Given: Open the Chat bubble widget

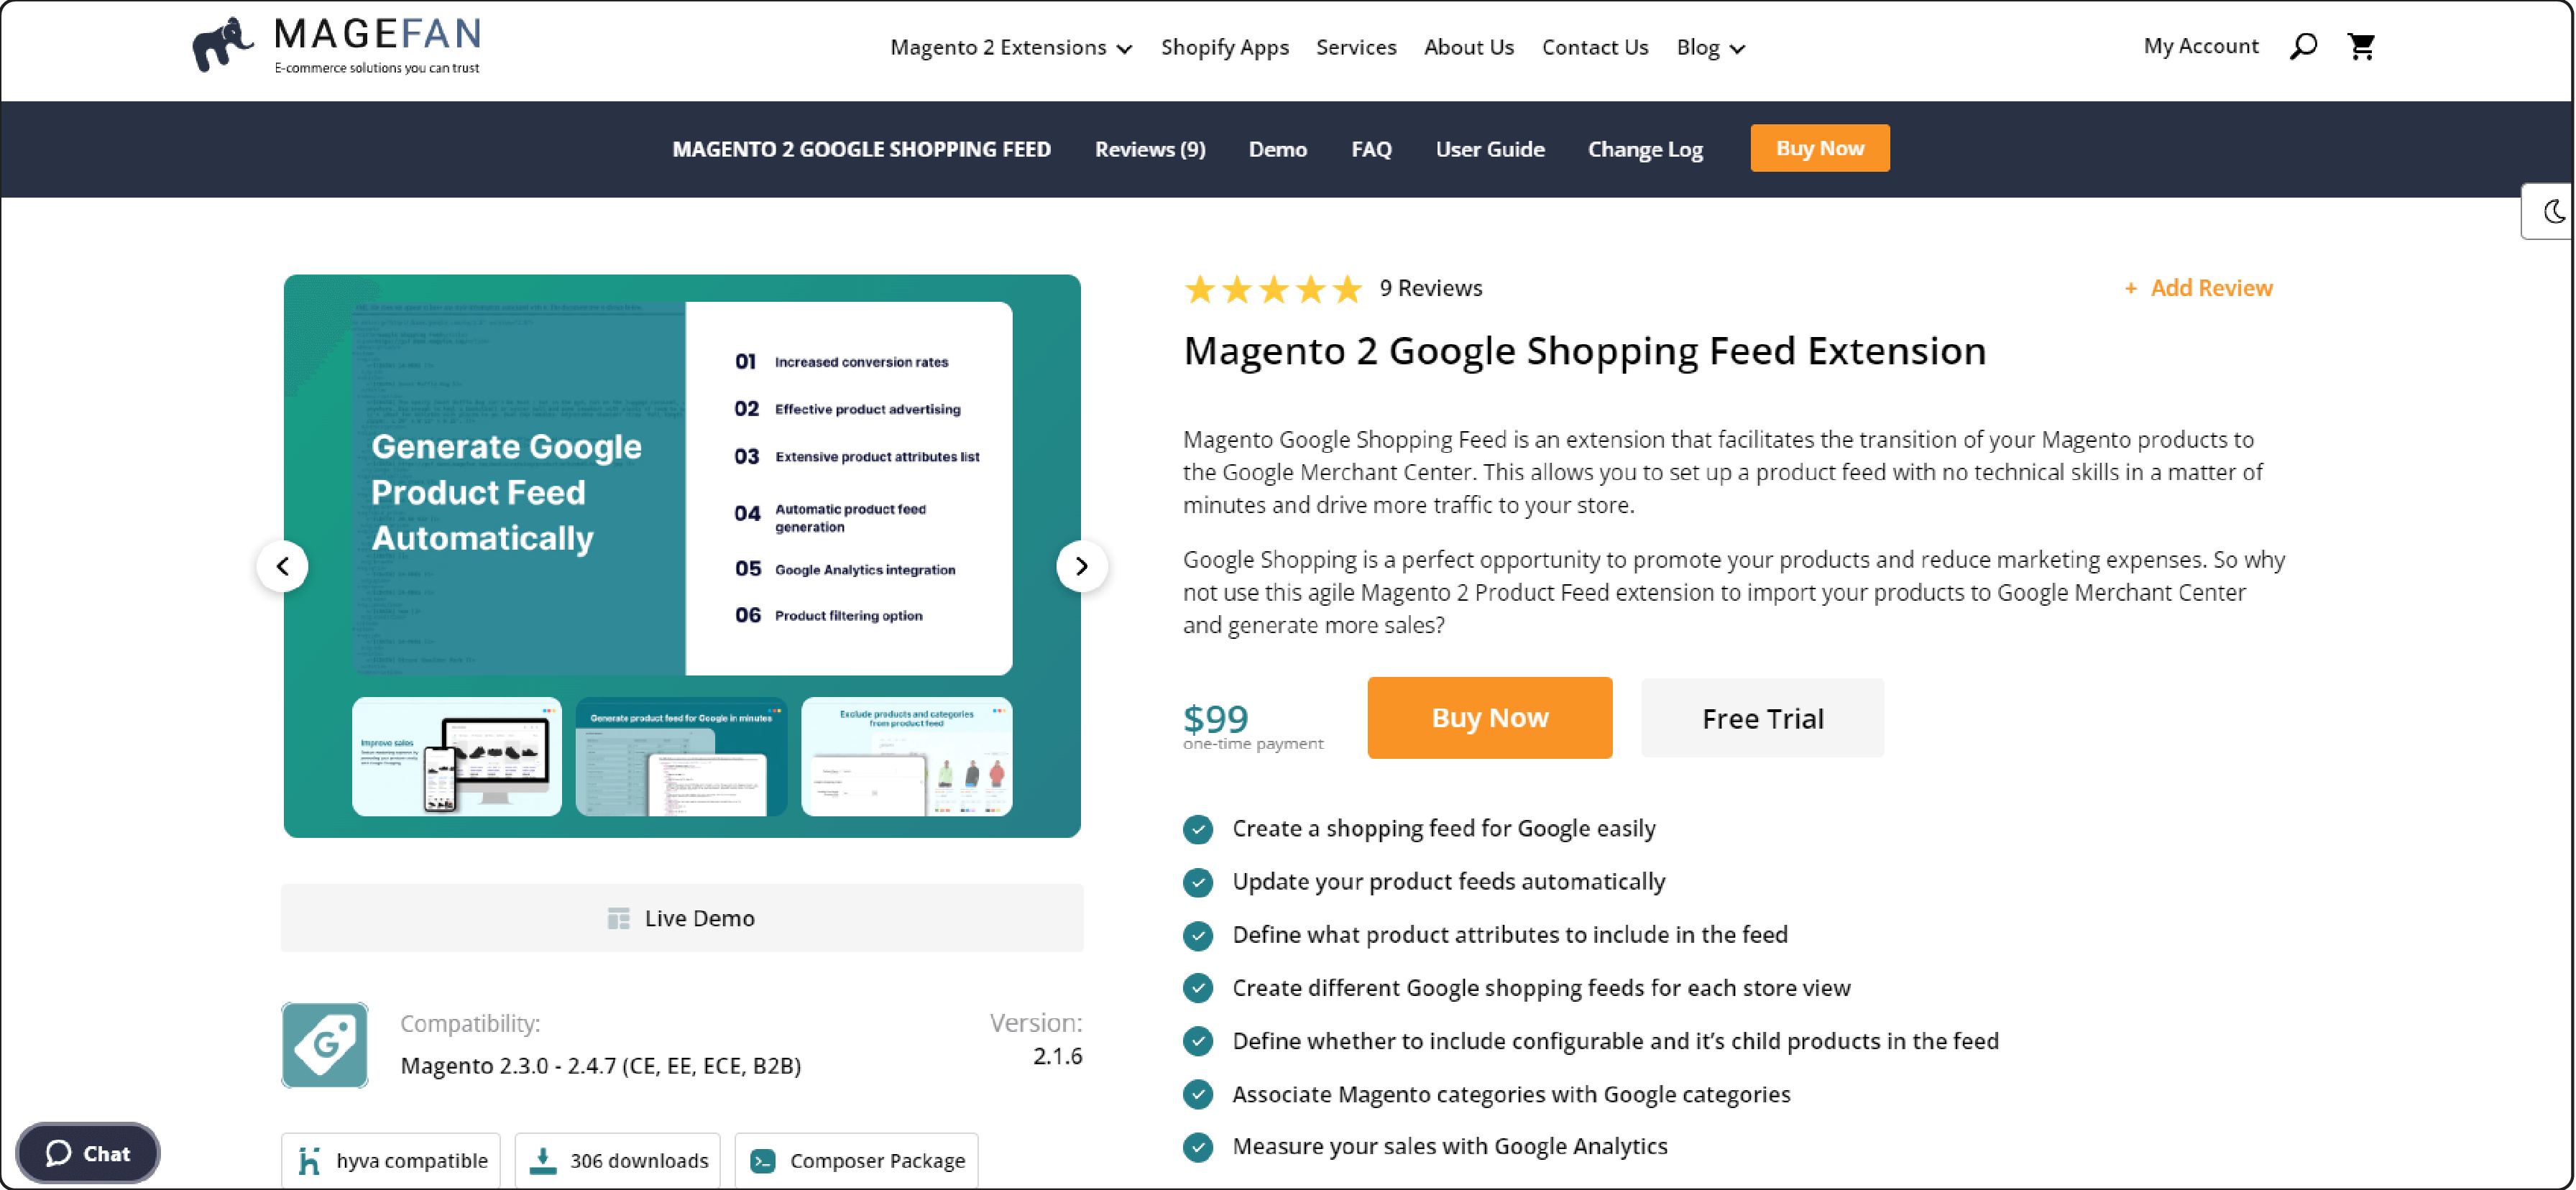Looking at the screenshot, I should (x=88, y=1153).
